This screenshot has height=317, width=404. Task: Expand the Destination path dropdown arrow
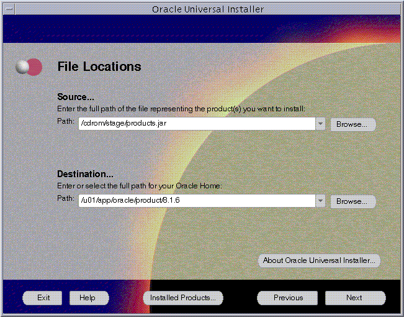click(x=320, y=201)
